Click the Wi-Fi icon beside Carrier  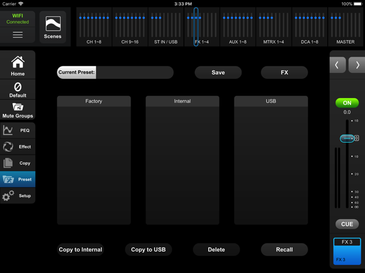coord(20,4)
